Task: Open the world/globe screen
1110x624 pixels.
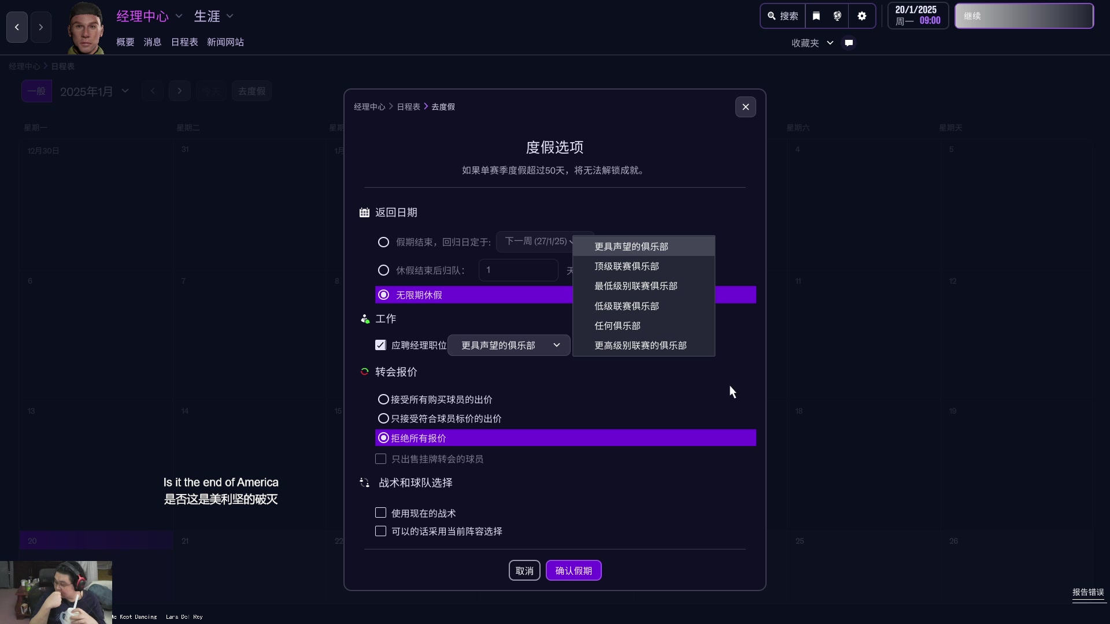Action: point(838,16)
